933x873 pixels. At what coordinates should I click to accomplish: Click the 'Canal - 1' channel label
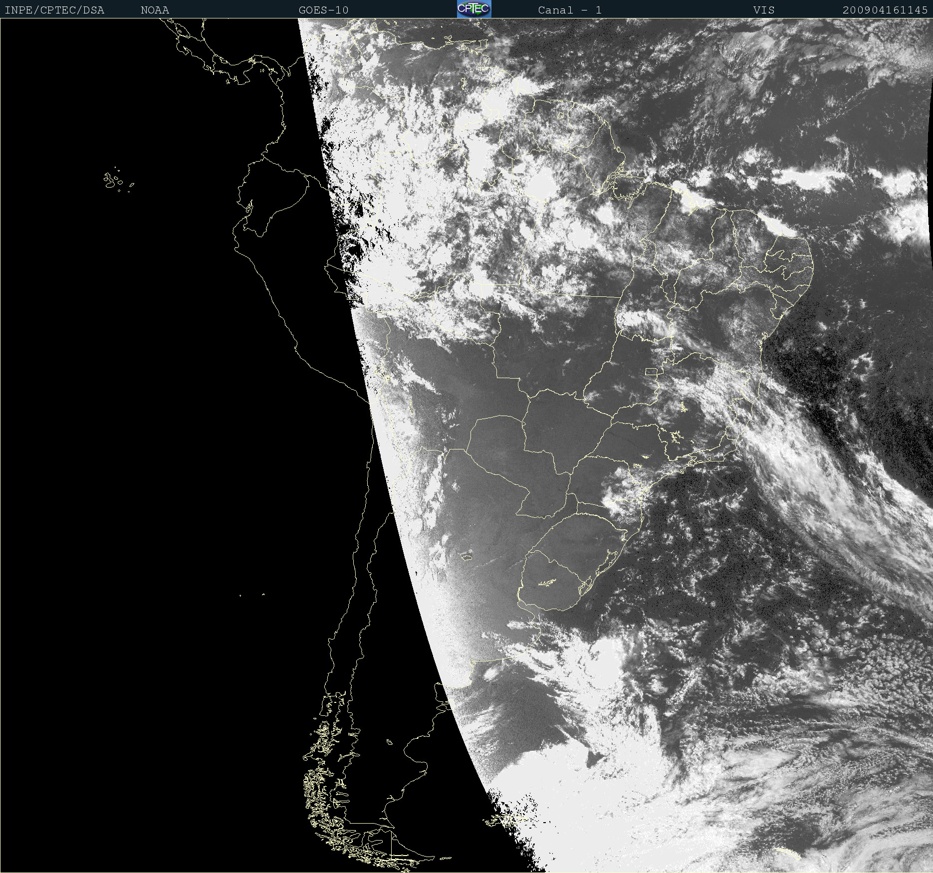[x=570, y=10]
